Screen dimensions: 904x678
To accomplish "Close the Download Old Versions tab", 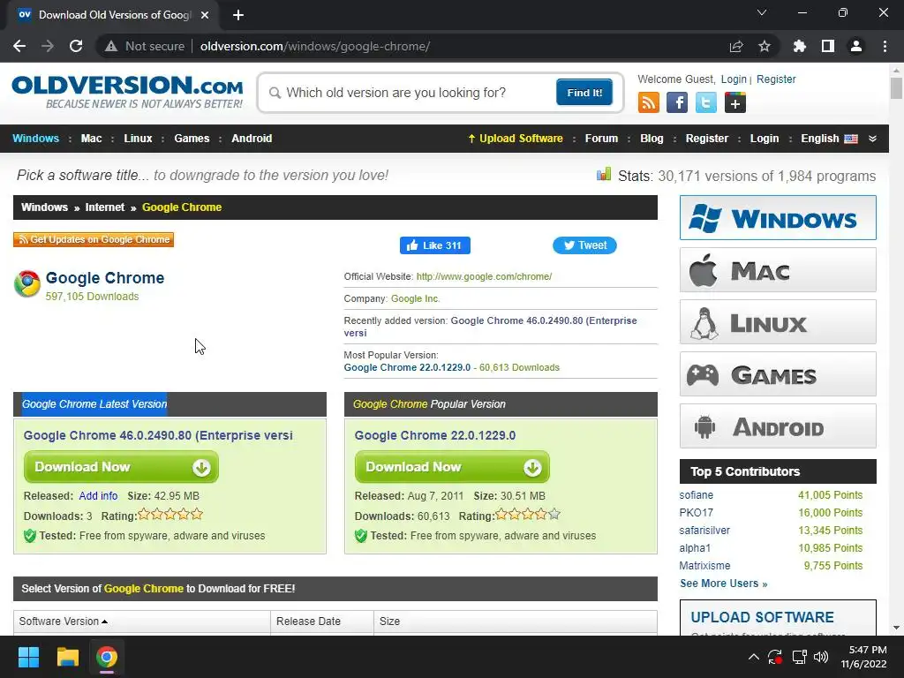I will [x=205, y=15].
